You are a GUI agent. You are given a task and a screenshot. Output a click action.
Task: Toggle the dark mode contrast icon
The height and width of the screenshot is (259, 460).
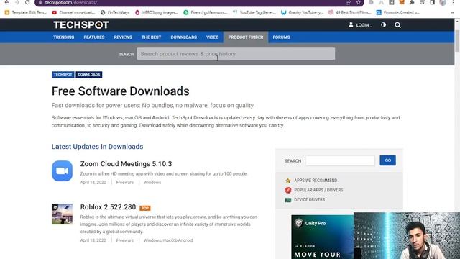tap(383, 25)
